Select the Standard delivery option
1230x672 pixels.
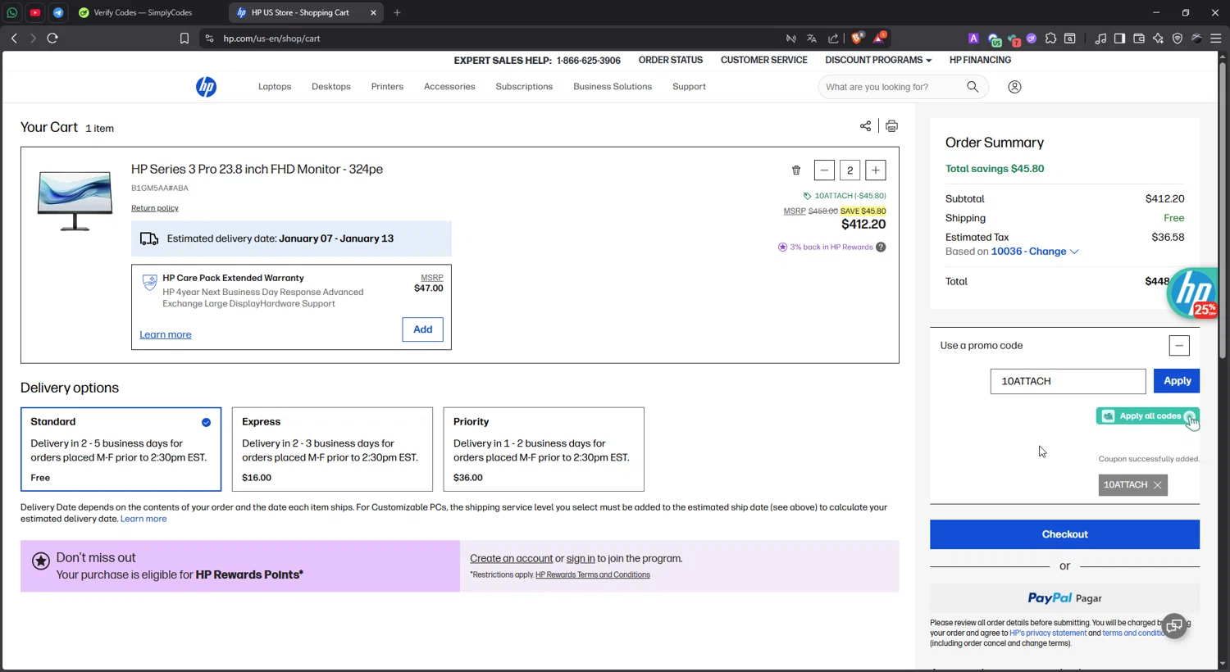click(x=121, y=449)
